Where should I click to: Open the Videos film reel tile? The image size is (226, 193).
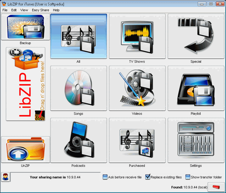coord(137,88)
